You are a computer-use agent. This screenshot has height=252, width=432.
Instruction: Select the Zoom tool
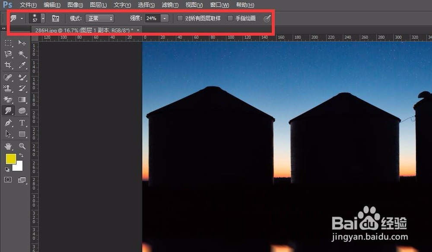[x=22, y=146]
